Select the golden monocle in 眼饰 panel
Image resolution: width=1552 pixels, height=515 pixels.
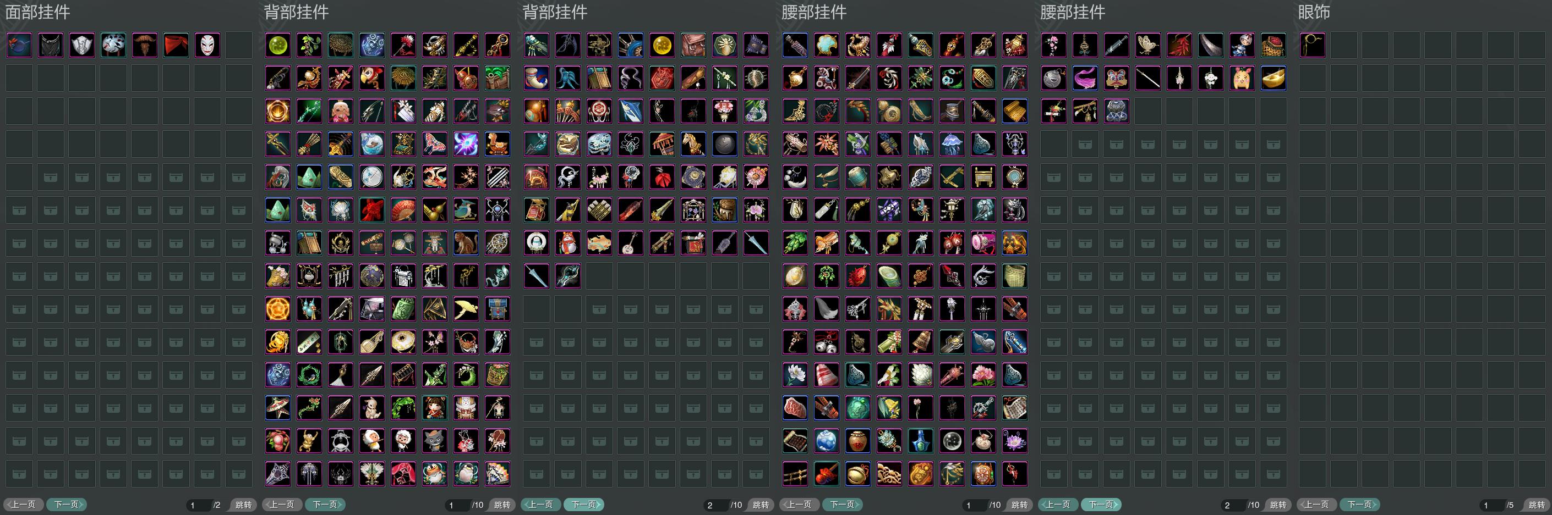[x=1311, y=45]
